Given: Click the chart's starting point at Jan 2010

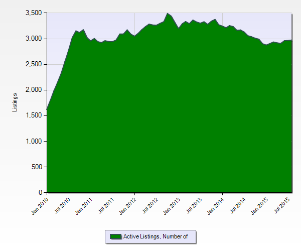Looking at the screenshot, I should click(47, 109).
